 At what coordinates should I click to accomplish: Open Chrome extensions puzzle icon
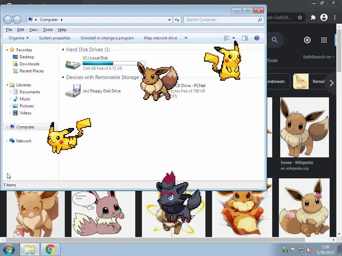[x=313, y=17]
